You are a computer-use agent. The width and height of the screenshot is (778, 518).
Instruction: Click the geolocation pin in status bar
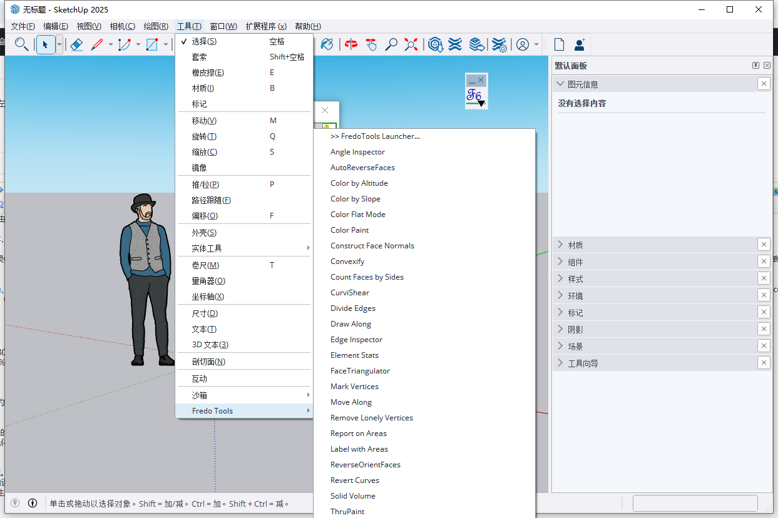tap(15, 503)
